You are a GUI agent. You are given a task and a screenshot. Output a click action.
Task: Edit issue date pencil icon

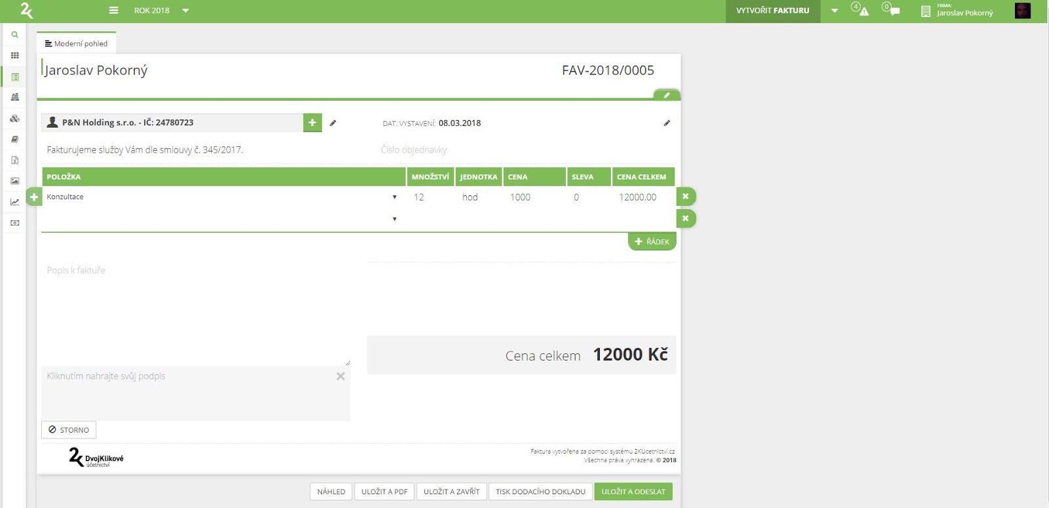tap(667, 123)
